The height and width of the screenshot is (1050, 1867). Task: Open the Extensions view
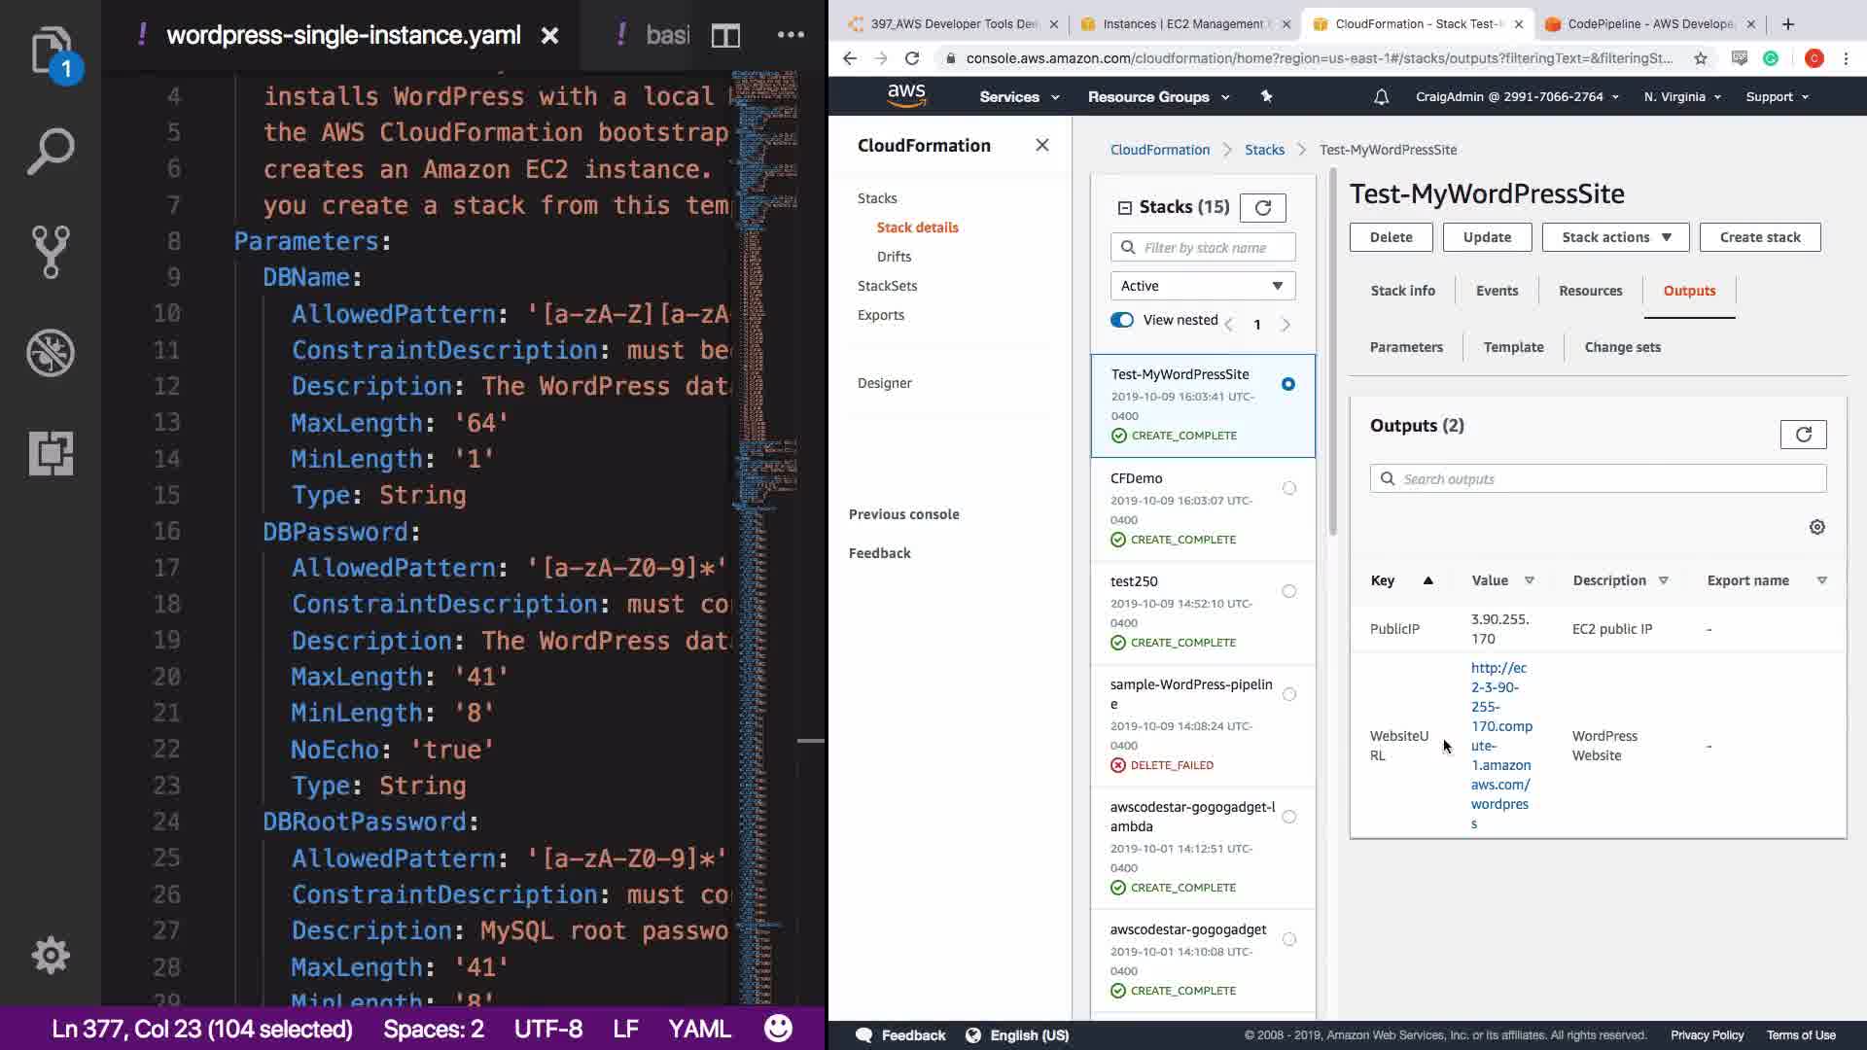point(51,453)
